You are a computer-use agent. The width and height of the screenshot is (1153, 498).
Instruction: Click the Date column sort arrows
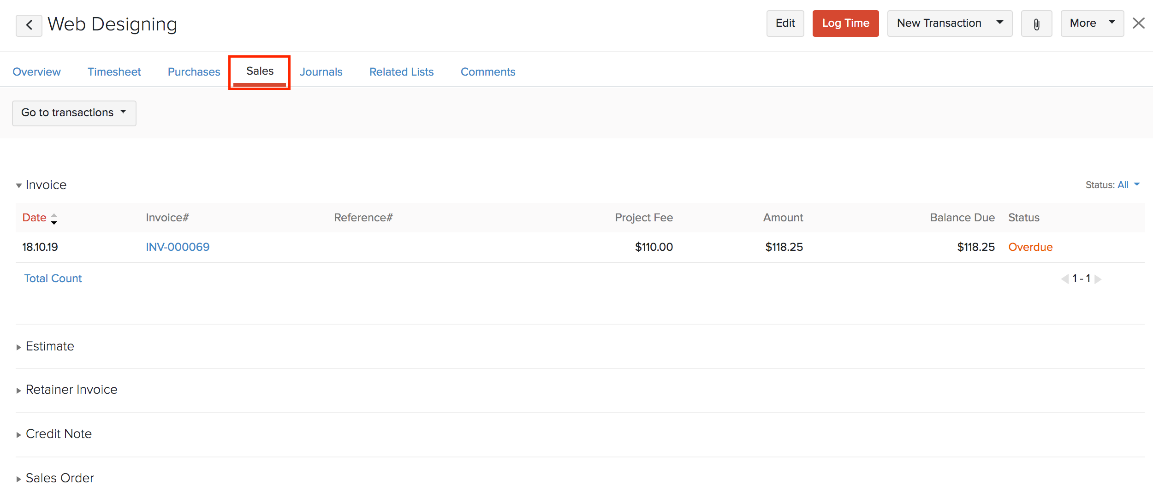(x=54, y=219)
